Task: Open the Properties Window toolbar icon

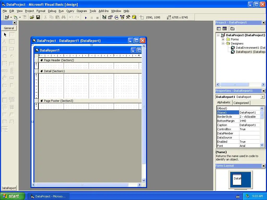Action: (110, 17)
